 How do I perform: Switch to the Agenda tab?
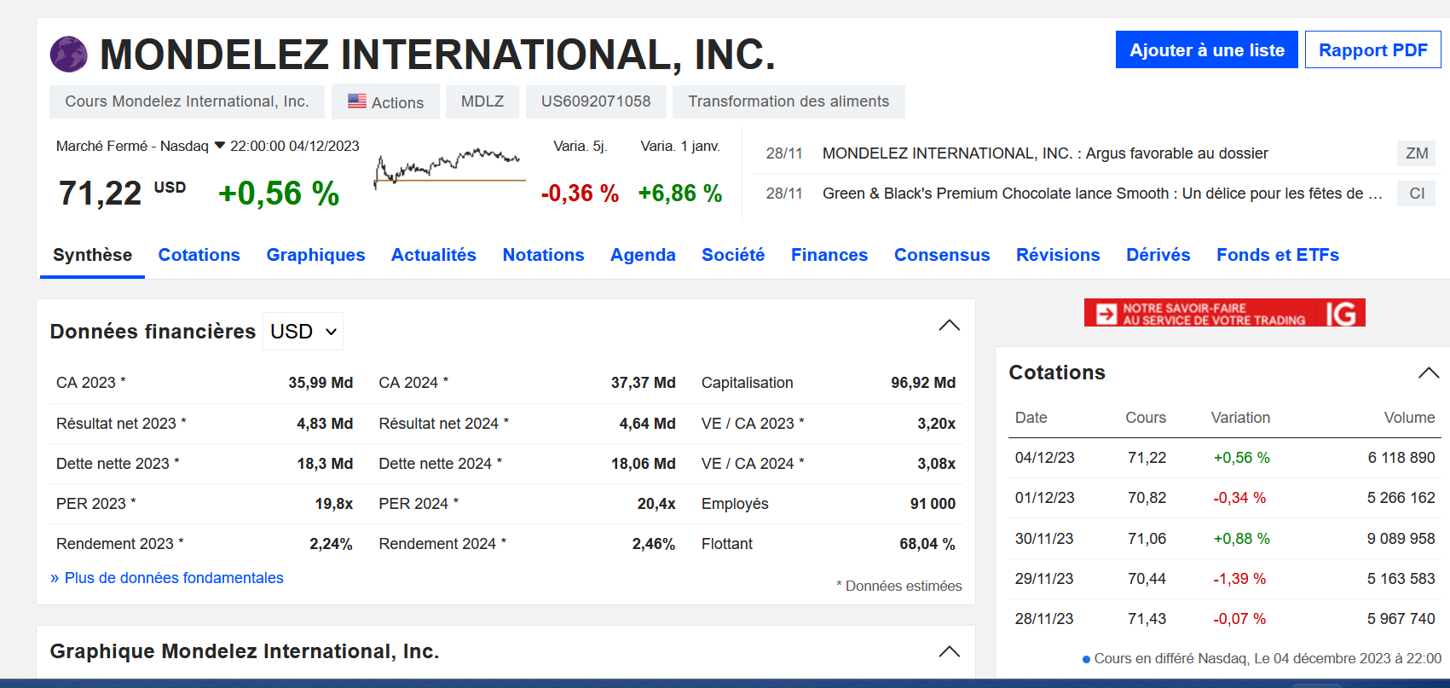tap(643, 255)
